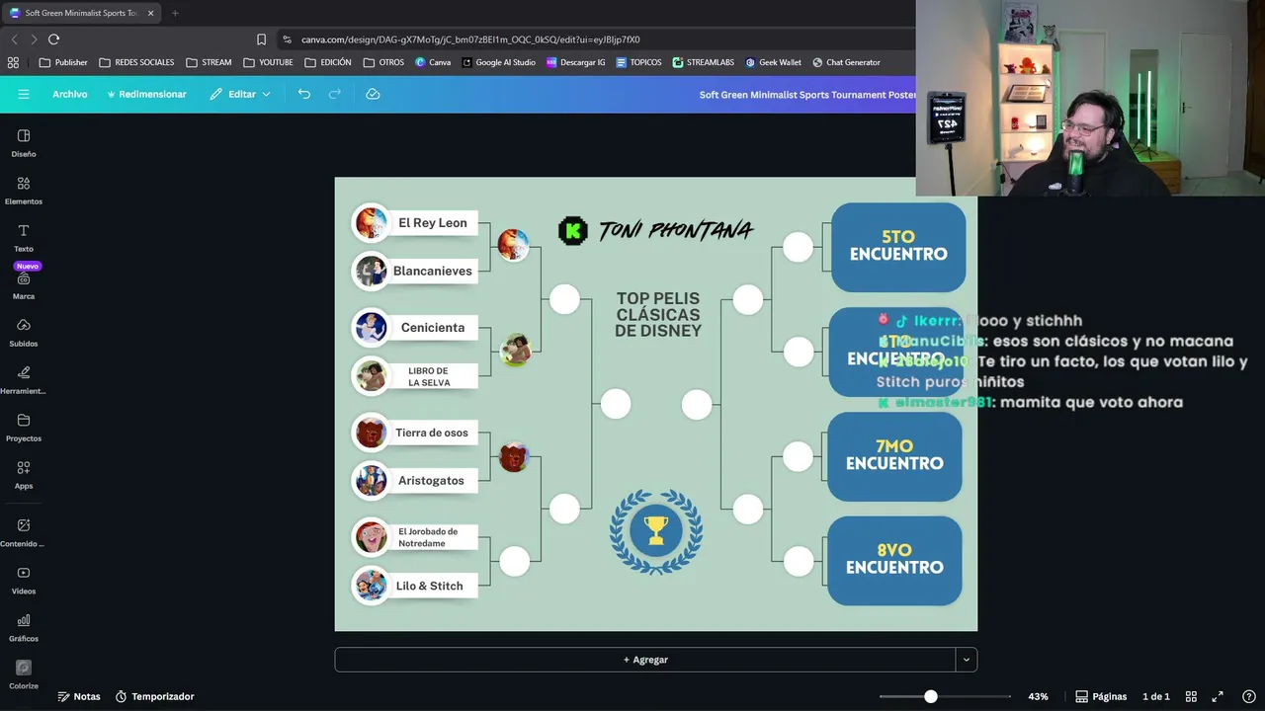Select the Texto tool in sidebar
Viewport: 1265px width, 711px height.
pos(24,238)
